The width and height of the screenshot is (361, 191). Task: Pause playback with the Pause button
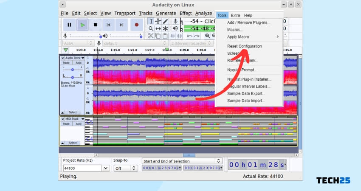(x=69, y=25)
